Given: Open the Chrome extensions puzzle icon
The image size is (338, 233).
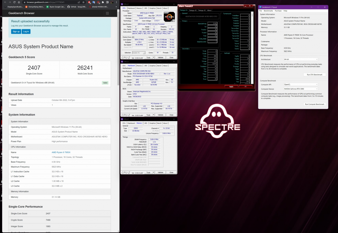Looking at the screenshot, I should click(x=103, y=2).
